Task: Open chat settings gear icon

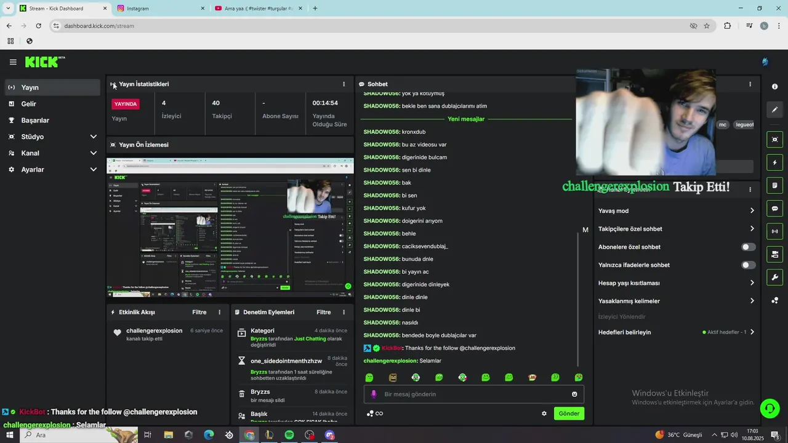Action: tap(544, 413)
